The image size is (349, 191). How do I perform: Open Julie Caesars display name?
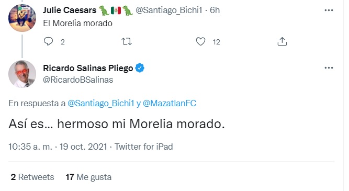70,10
